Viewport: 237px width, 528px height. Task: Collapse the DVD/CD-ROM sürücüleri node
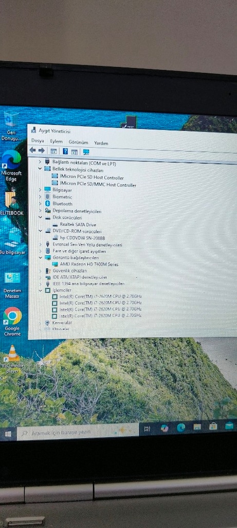coord(40,231)
